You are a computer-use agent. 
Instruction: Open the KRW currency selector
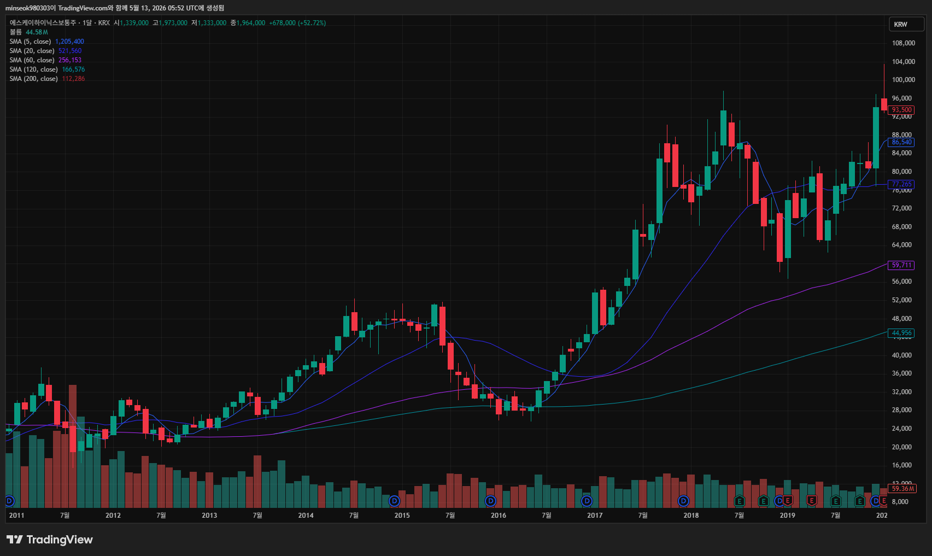[x=906, y=24]
